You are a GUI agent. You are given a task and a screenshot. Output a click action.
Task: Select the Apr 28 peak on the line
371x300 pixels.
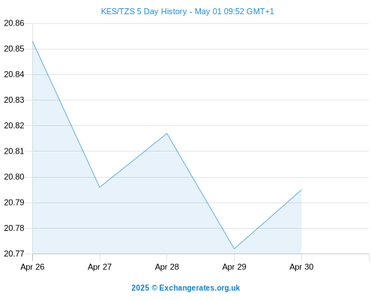167,133
